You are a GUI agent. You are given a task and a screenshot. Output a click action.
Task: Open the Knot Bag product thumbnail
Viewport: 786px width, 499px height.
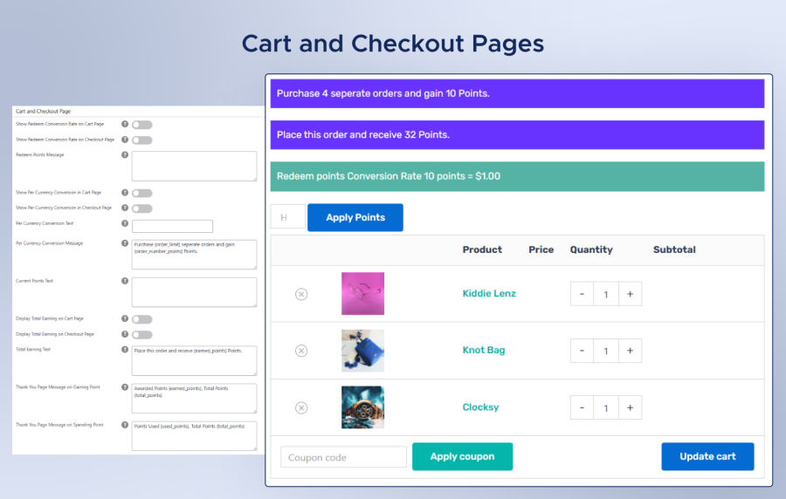tap(363, 351)
